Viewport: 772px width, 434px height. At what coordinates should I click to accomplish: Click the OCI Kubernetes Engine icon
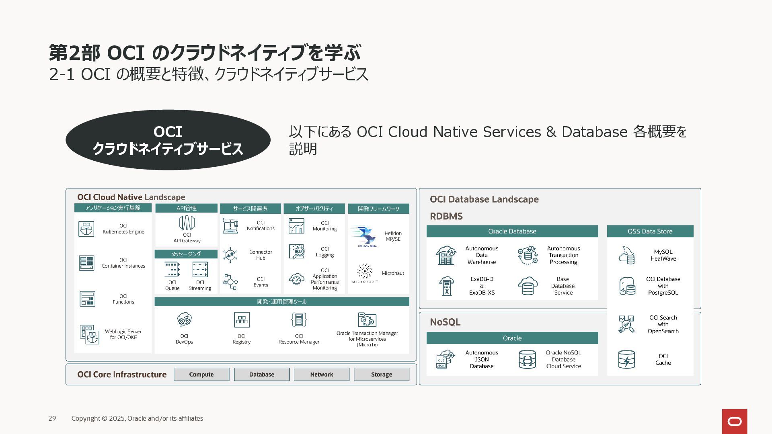tap(86, 229)
